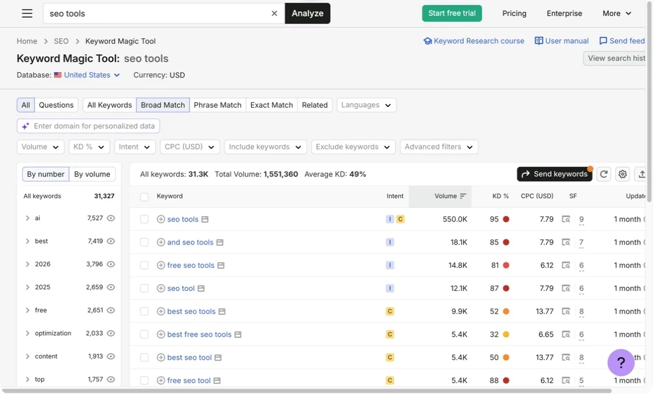Viewport: 653px width, 394px height.
Task: Open the Advanced filters dropdown
Action: 439,147
